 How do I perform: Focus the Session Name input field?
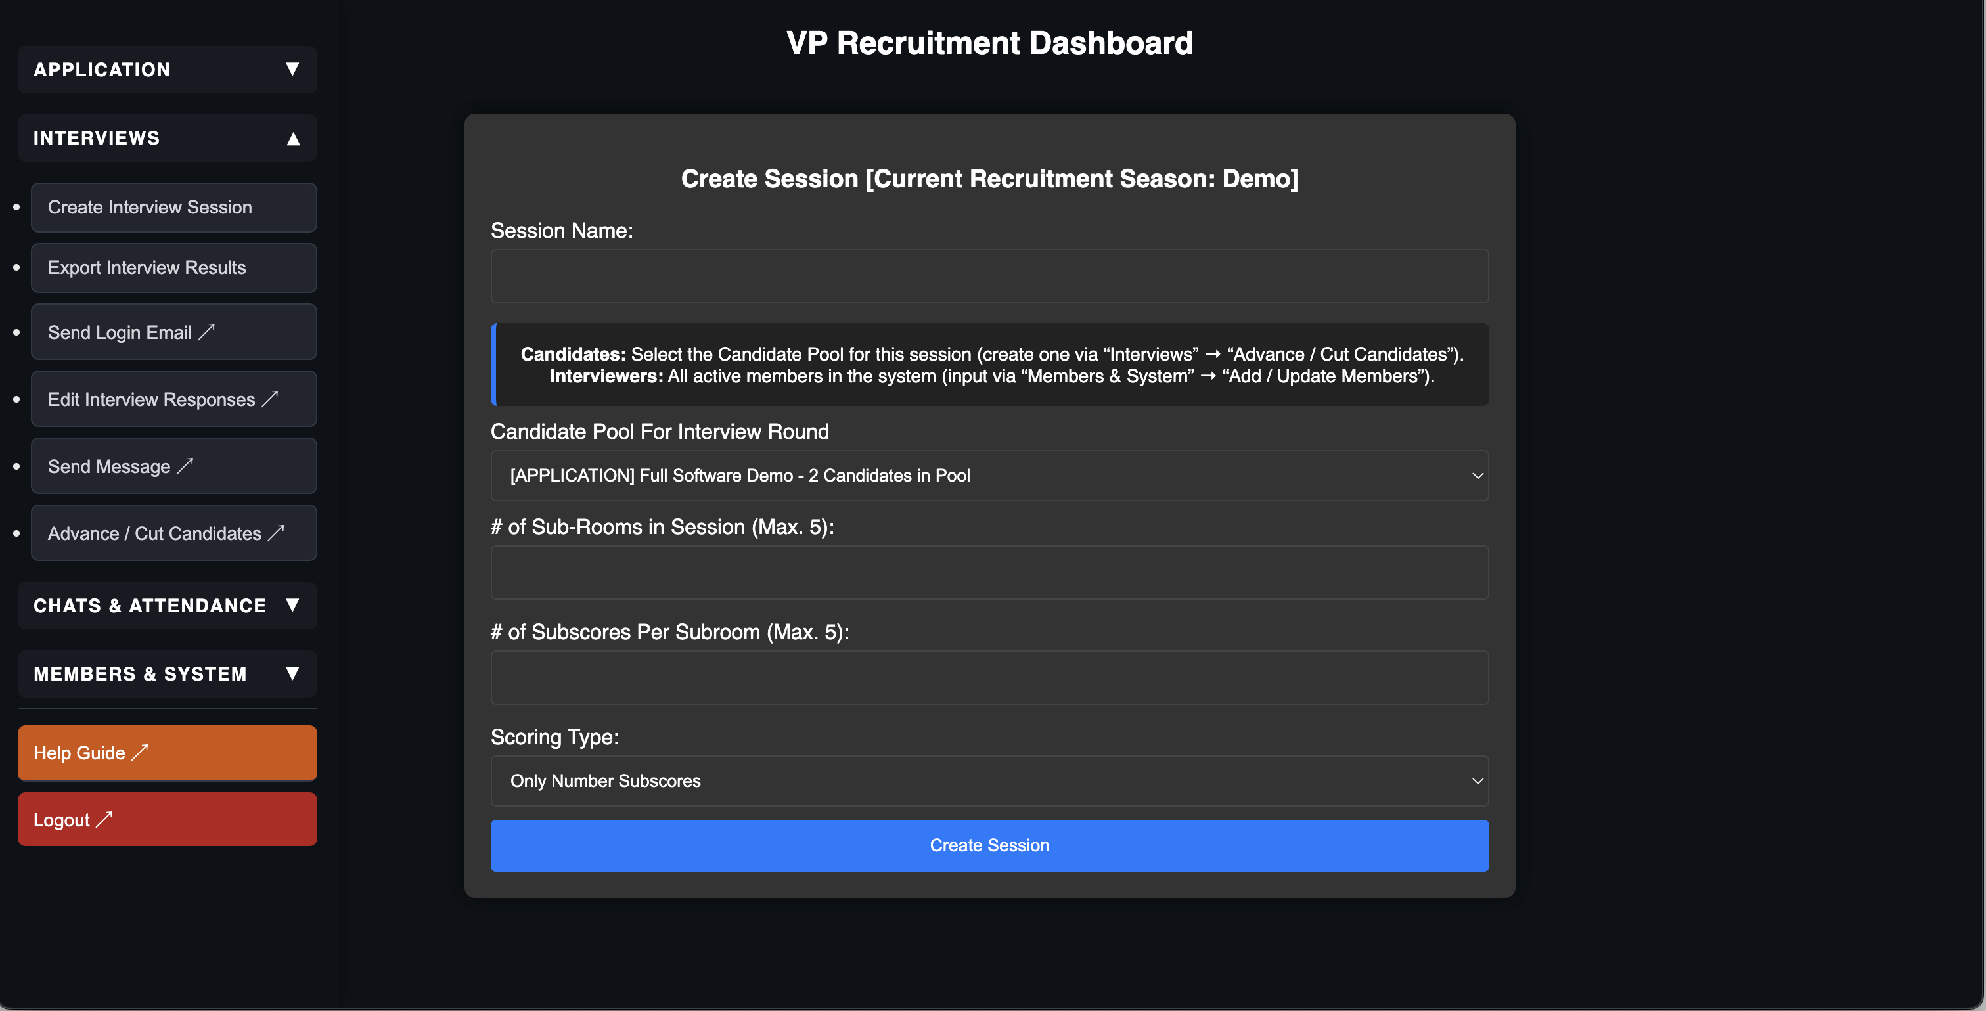click(989, 276)
